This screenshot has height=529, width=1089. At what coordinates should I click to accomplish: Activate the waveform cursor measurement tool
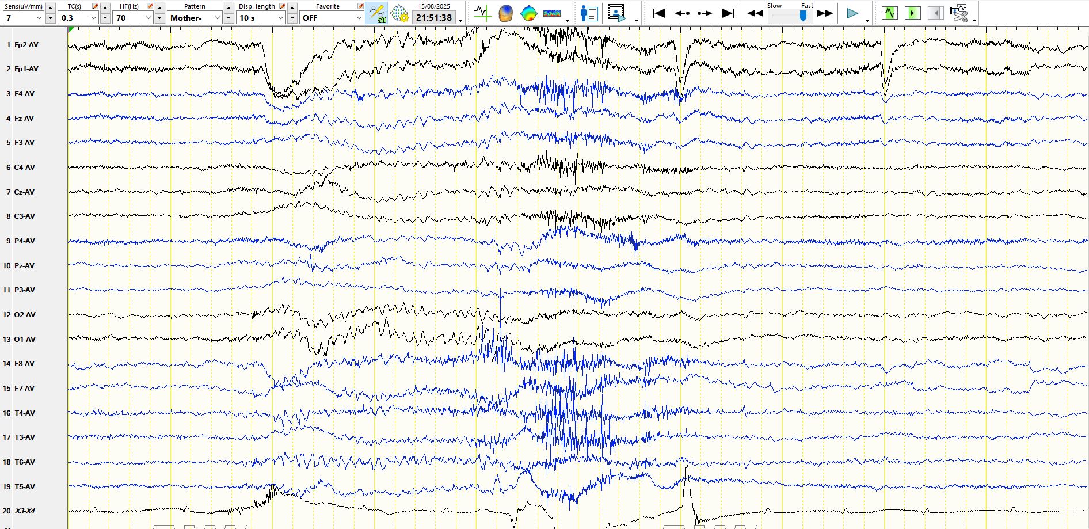click(x=482, y=13)
